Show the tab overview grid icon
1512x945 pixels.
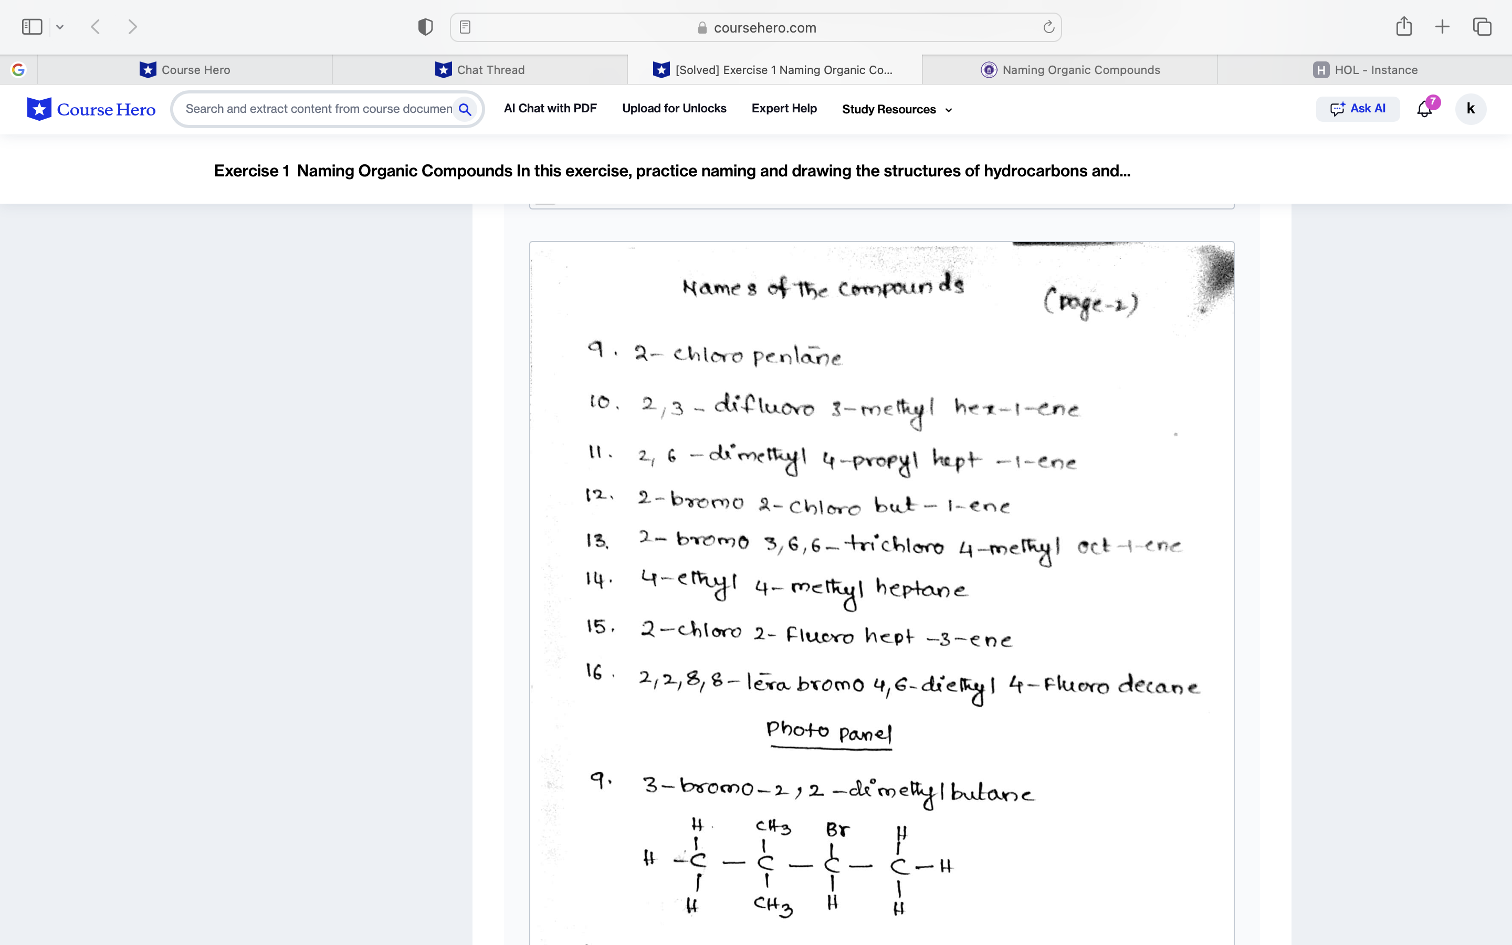(1482, 26)
